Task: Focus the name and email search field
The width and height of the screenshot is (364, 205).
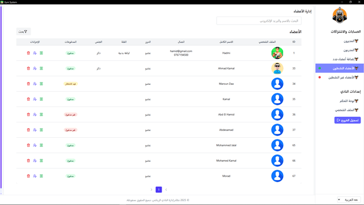Action: coord(259,21)
